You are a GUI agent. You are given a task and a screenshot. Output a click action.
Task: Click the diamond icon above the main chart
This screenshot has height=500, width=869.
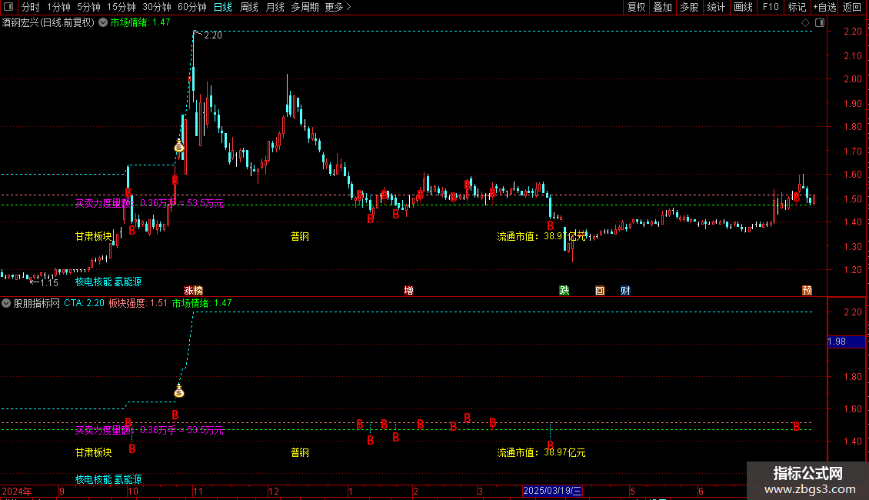806,23
